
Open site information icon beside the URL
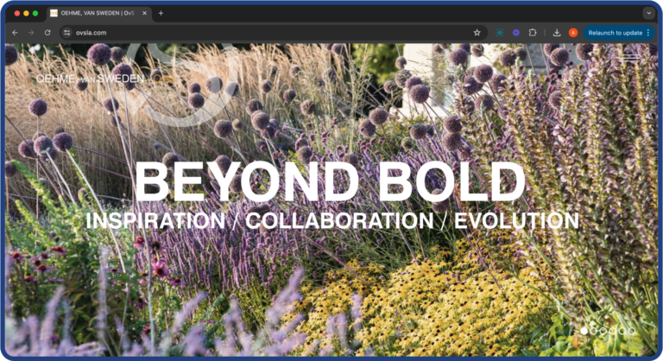(66, 33)
